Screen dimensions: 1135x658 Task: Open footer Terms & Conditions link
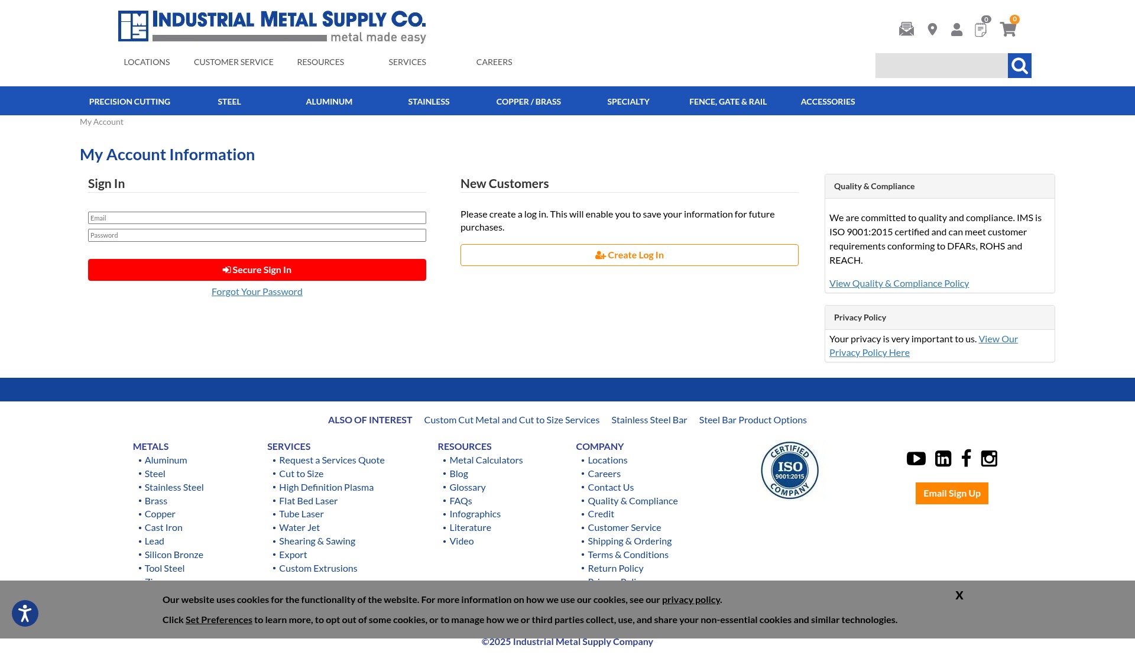pyautogui.click(x=628, y=555)
